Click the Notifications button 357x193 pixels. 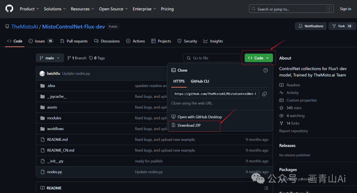pos(310,26)
